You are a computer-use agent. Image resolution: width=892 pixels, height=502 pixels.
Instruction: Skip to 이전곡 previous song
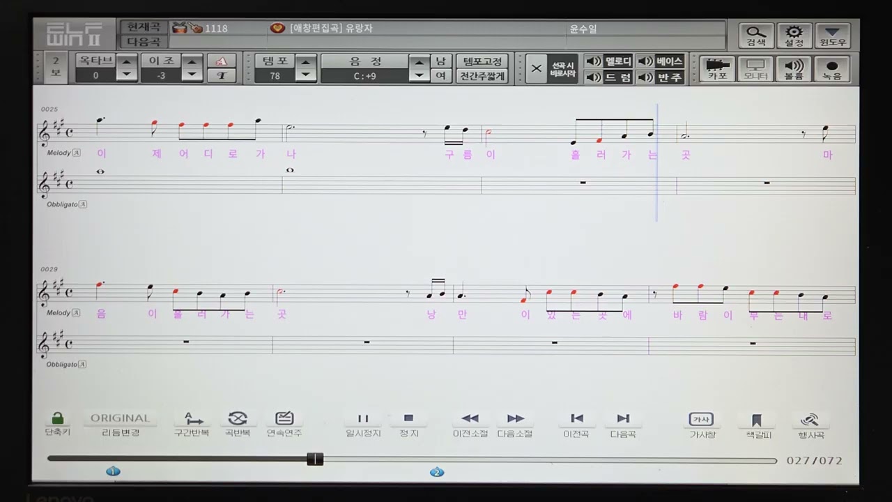point(577,423)
